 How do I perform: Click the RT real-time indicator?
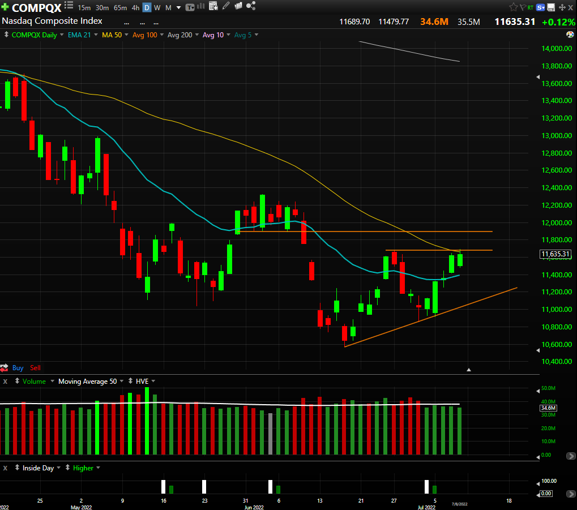coord(530,7)
